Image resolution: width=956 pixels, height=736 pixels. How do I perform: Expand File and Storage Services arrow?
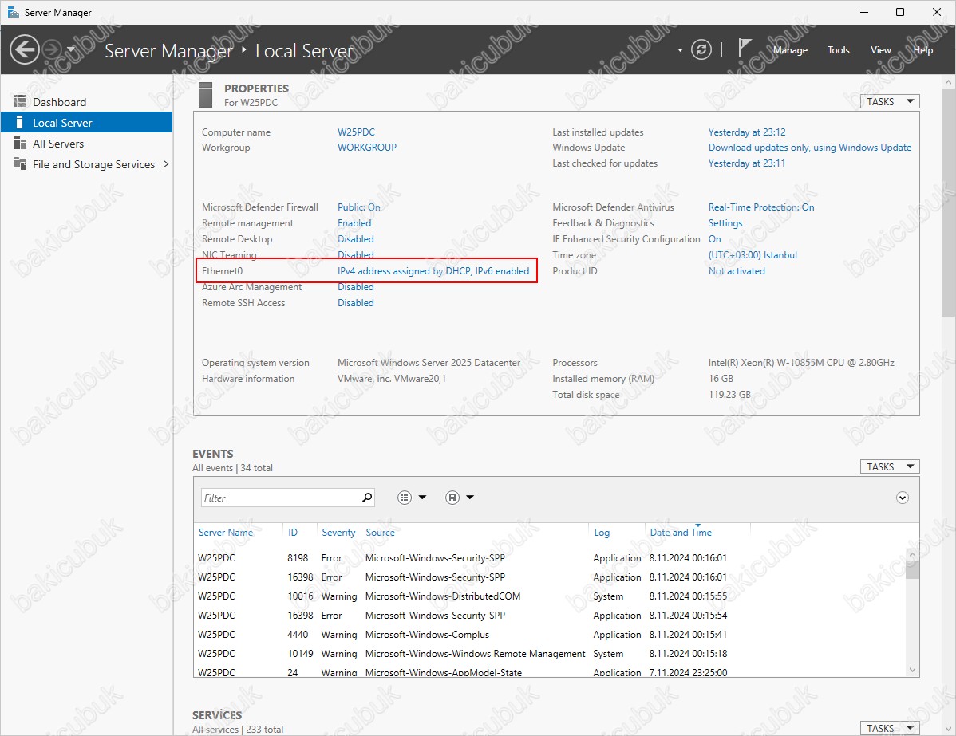click(165, 164)
